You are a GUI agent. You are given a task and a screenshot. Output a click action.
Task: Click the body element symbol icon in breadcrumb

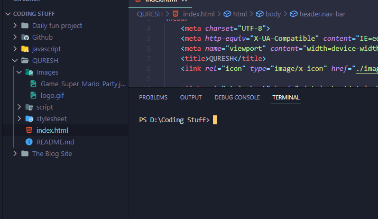tap(260, 14)
